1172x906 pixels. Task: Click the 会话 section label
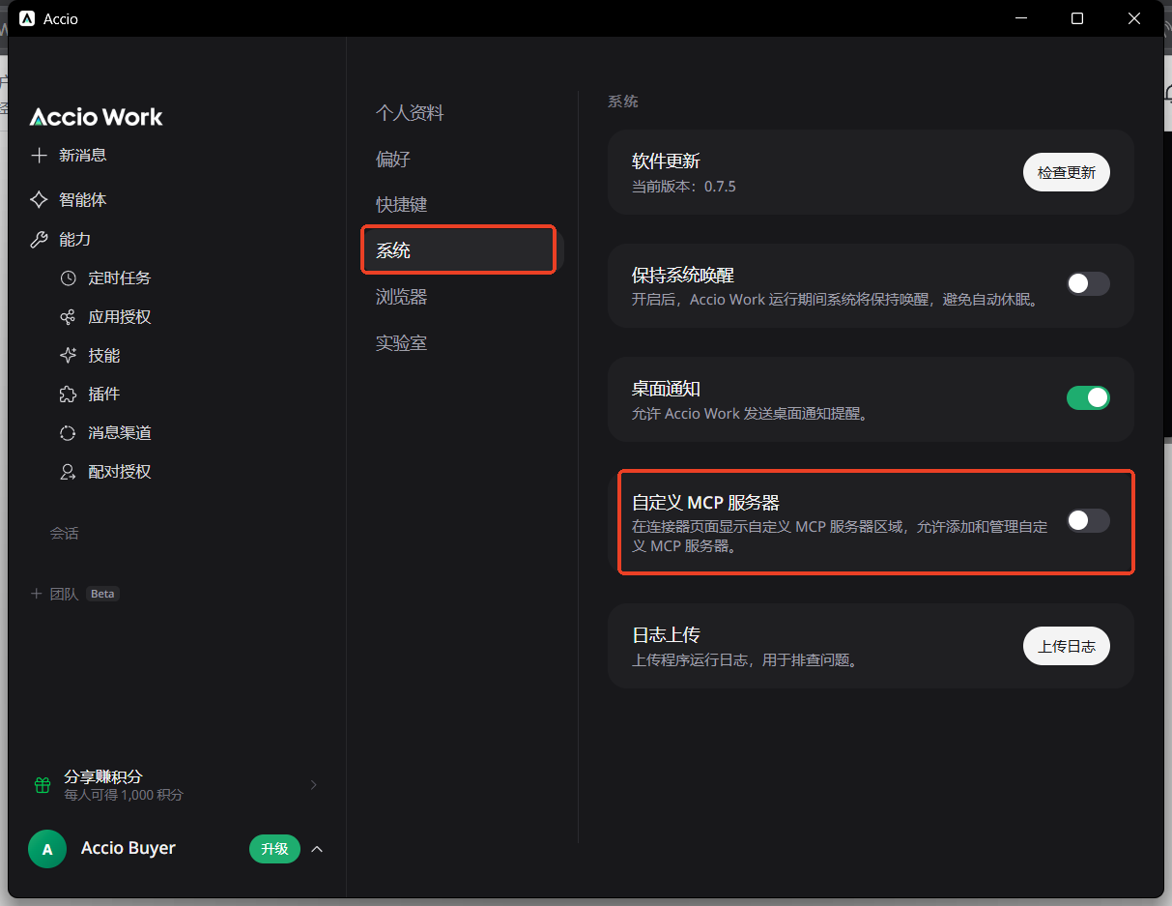pos(64,533)
